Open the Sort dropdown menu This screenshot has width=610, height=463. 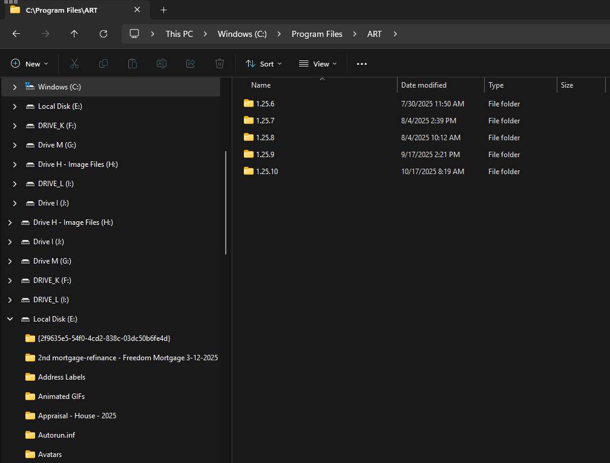point(264,63)
